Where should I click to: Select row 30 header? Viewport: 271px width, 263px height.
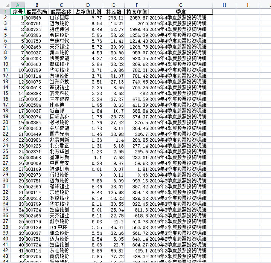[5, 180]
